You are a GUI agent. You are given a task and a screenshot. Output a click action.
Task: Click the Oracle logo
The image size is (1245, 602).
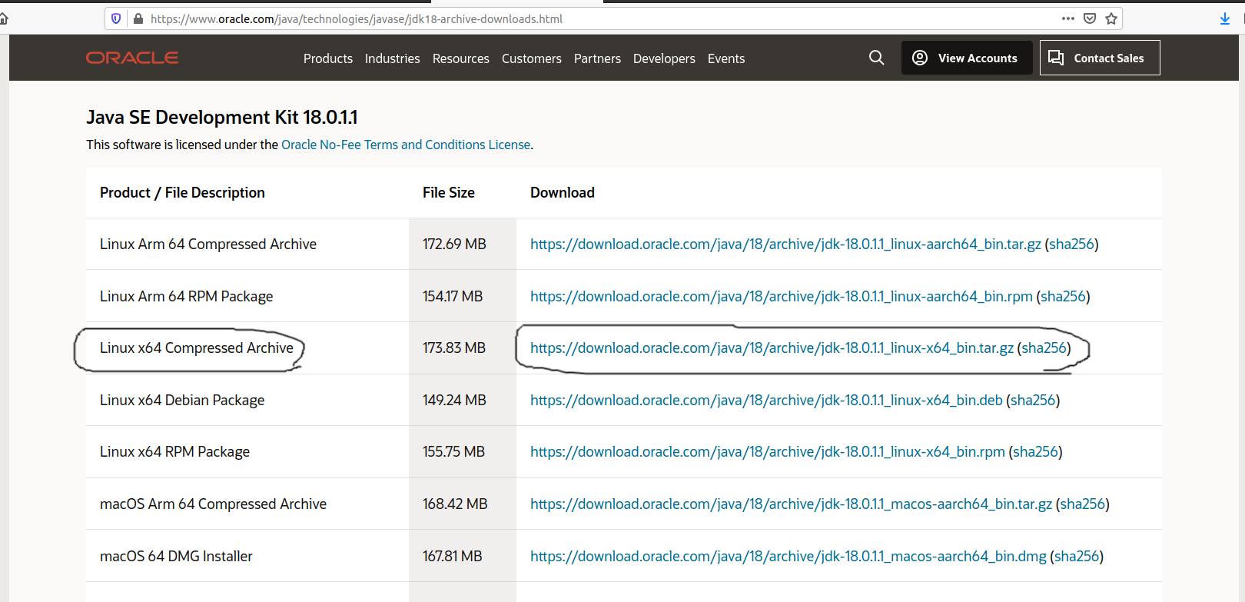(132, 58)
